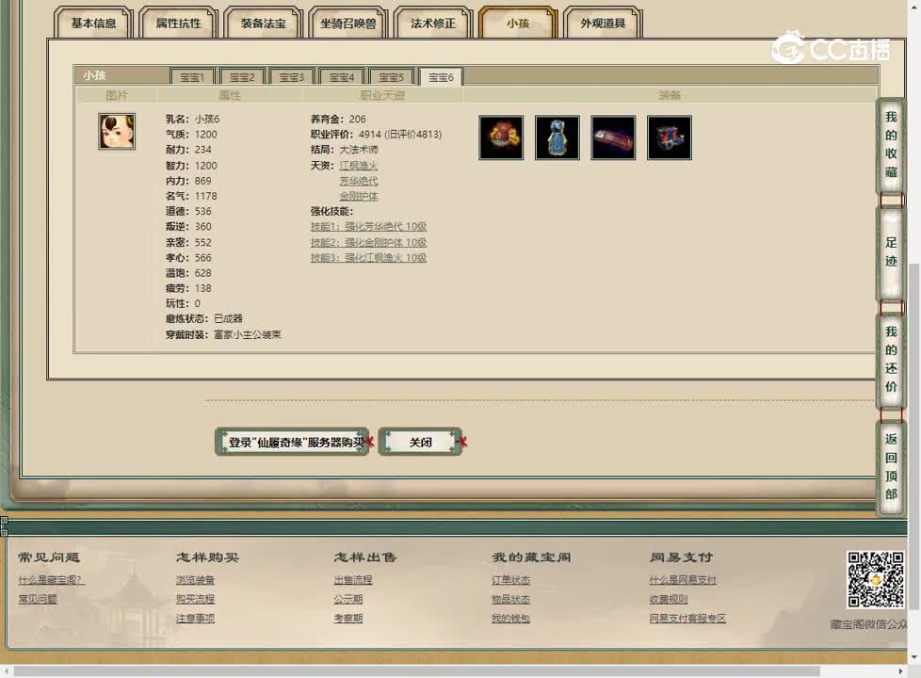Open the 公示期 link

[x=348, y=599]
